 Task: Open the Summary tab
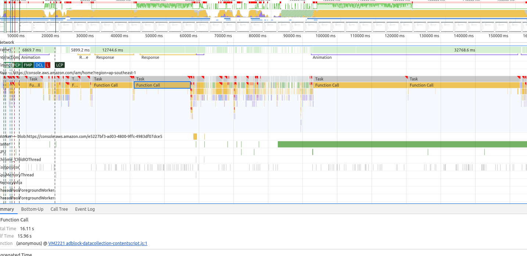pyautogui.click(x=7, y=209)
